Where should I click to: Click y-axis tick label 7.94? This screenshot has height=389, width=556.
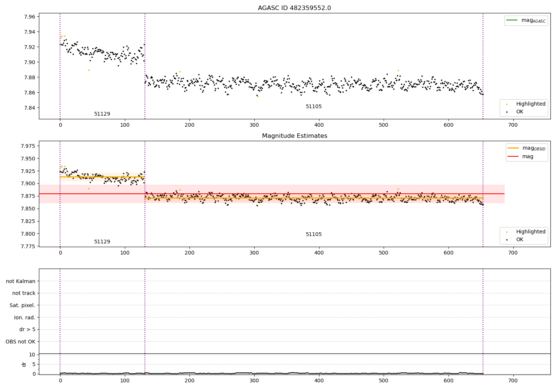[29, 32]
